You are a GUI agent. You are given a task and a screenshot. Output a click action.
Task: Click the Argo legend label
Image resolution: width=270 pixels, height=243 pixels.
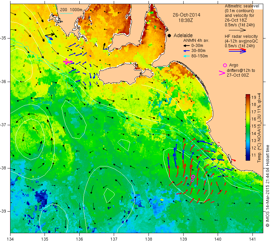[234, 65]
